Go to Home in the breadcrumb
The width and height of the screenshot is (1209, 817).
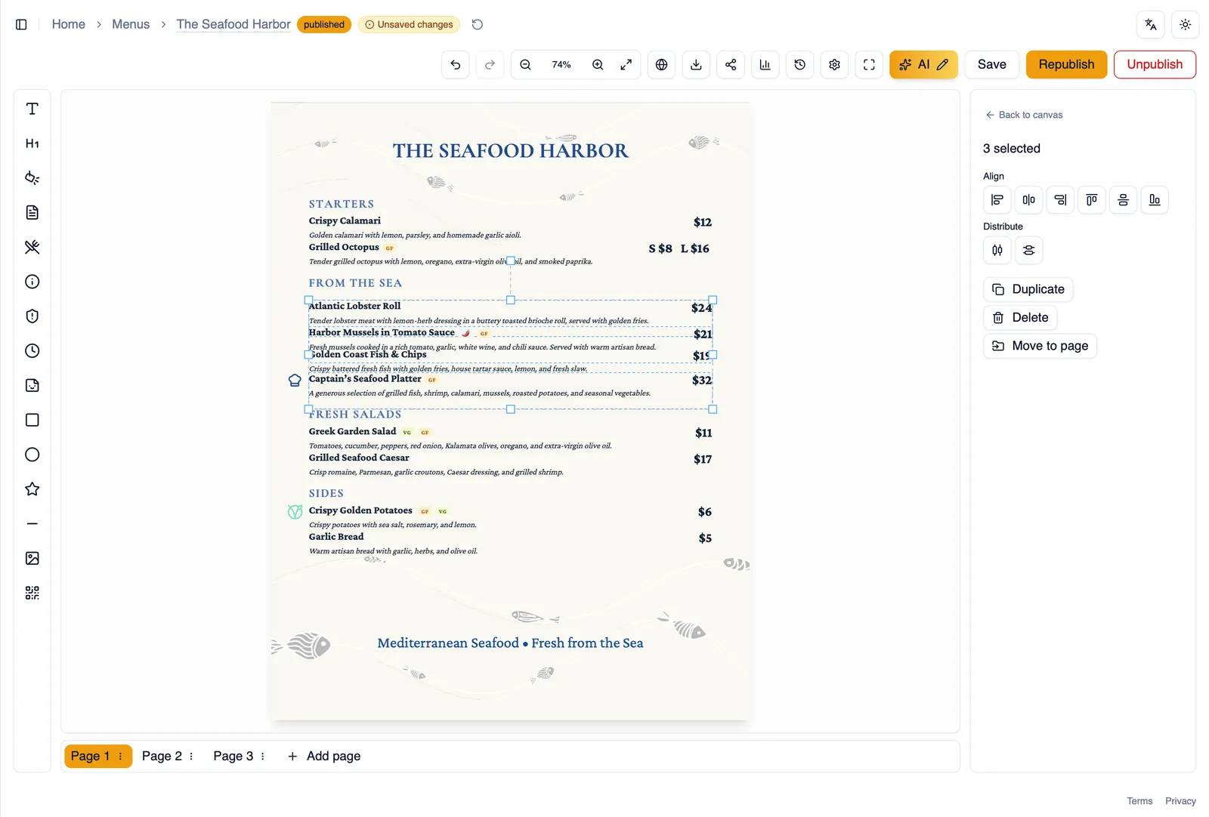[69, 24]
